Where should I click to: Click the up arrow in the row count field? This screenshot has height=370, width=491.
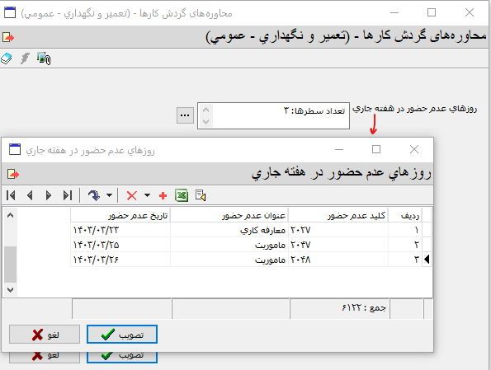205,110
